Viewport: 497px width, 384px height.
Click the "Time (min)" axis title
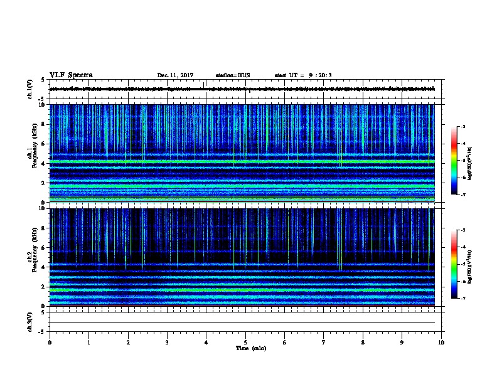251,348
